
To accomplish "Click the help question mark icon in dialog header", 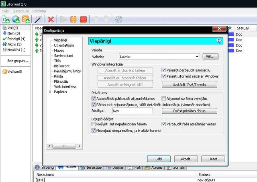I will pos(218,41).
